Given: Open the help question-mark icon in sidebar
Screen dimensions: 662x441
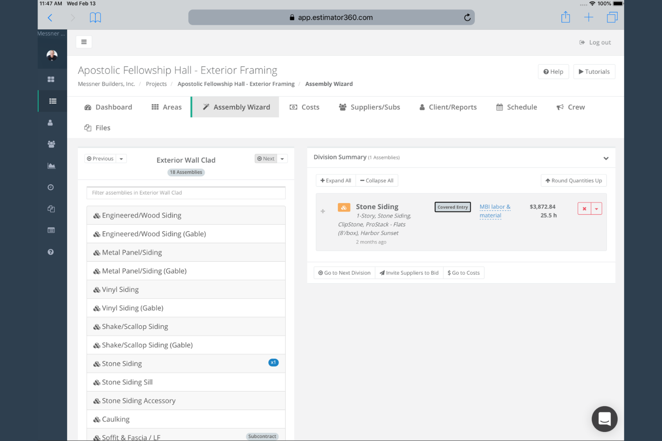Looking at the screenshot, I should [51, 252].
